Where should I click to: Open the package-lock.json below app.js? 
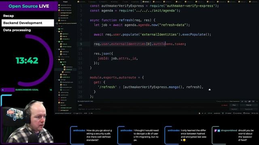coord(66,108)
